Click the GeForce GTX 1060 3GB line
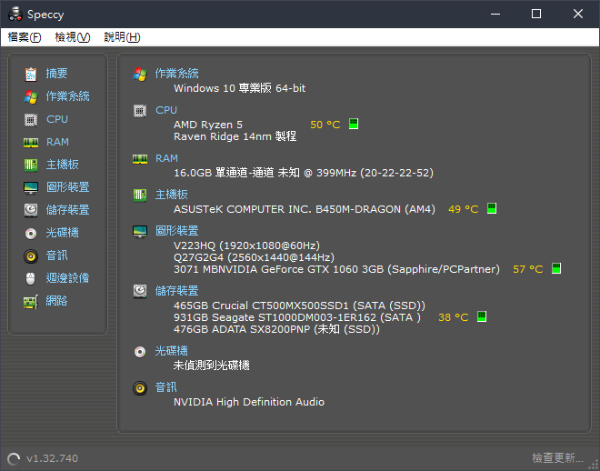This screenshot has width=600, height=471. 336,269
